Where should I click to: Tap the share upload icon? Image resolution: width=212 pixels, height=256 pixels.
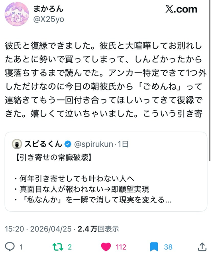(x=202, y=247)
